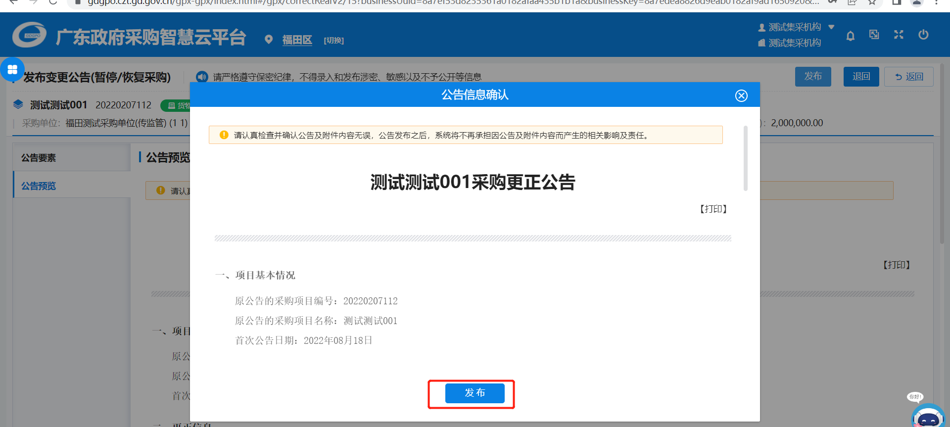Click the [切换] region switch link
The height and width of the screenshot is (427, 950).
click(333, 41)
